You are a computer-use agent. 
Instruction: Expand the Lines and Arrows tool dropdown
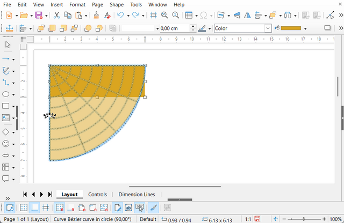[x=13, y=58]
